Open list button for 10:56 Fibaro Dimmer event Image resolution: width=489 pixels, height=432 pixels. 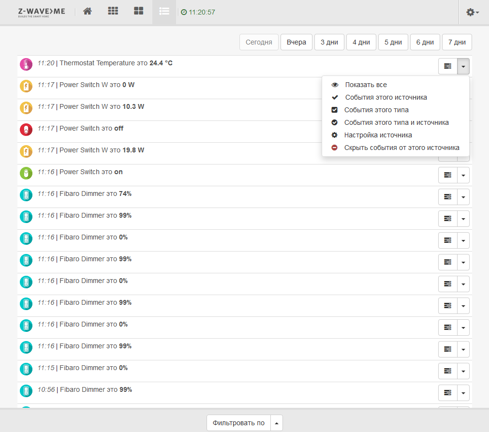(448, 393)
